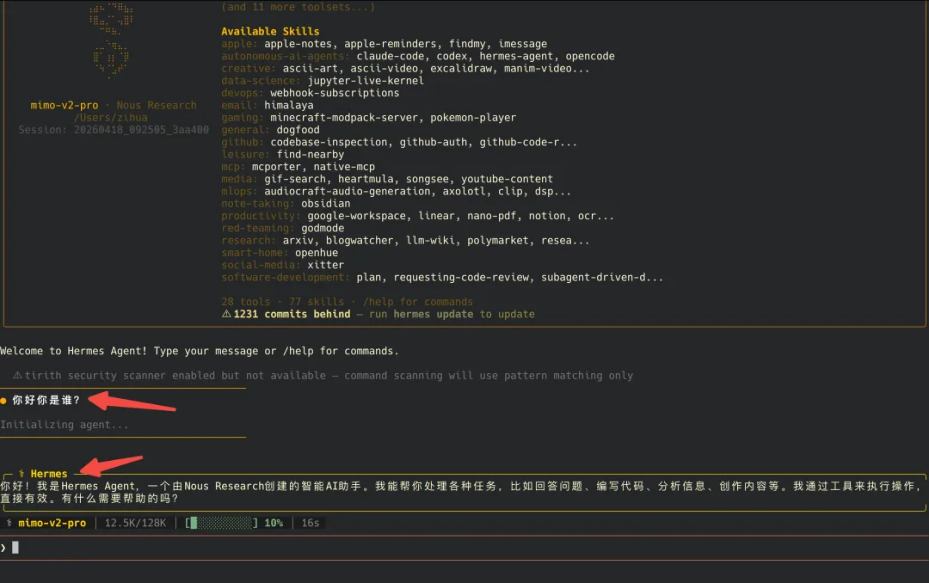Click 'minecraft-modpack-server' skill
The width and height of the screenshot is (929, 583).
tap(344, 117)
